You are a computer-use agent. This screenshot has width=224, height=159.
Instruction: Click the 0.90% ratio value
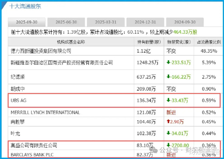point(209,89)
